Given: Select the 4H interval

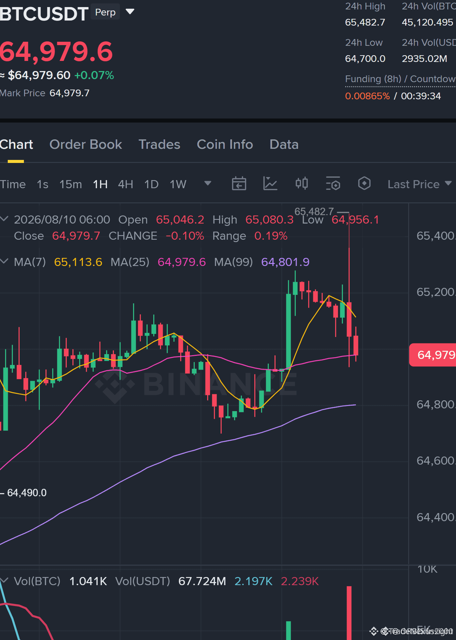Looking at the screenshot, I should click(125, 184).
